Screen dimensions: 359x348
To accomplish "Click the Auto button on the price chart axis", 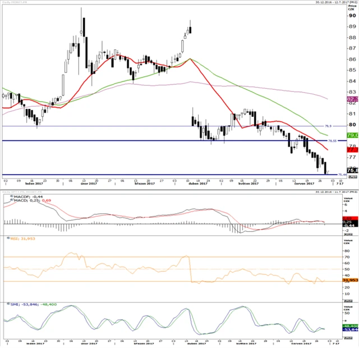I will (x=353, y=177).
